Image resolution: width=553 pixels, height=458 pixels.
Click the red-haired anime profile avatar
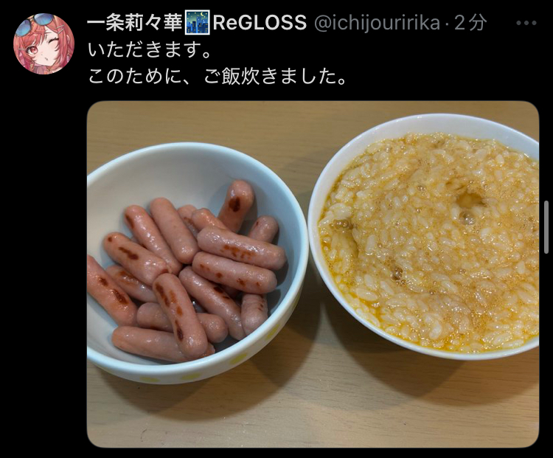click(44, 44)
